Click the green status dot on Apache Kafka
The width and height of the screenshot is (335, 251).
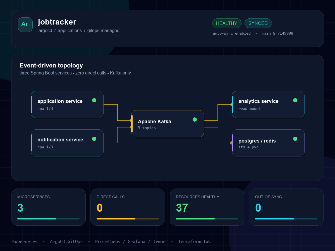(x=195, y=119)
